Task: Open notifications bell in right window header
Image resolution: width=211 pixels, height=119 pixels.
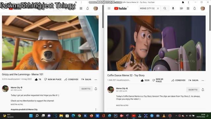Action: [x=195, y=8]
